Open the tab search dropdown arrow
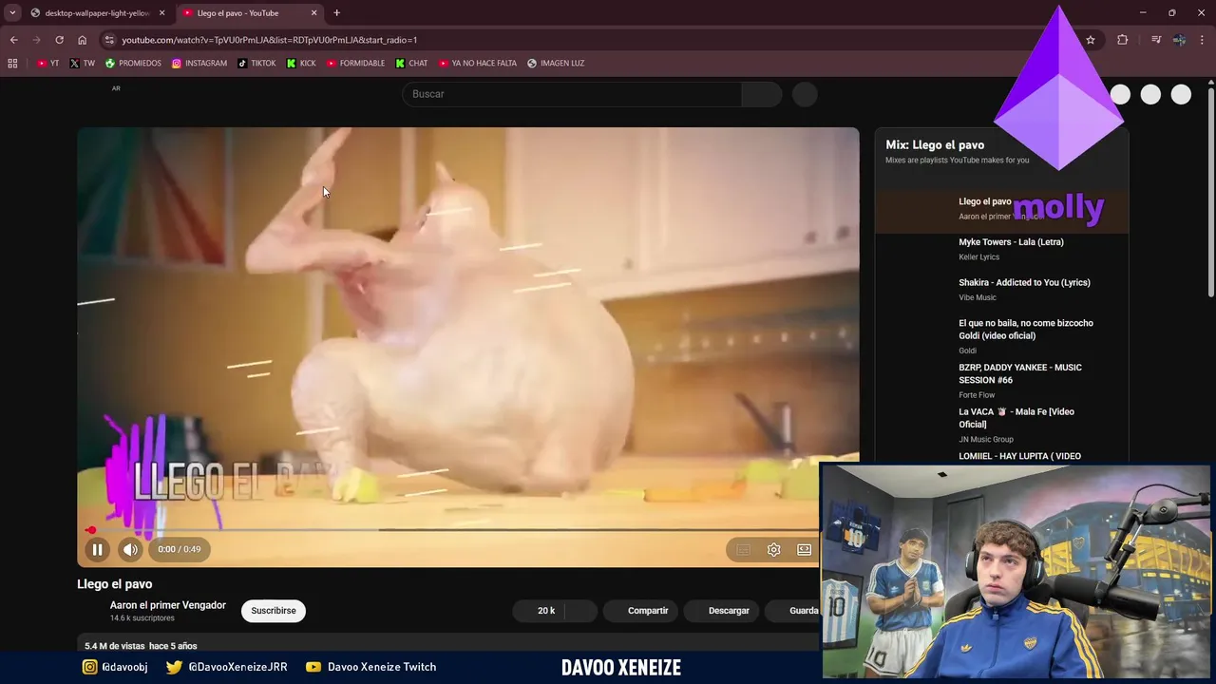 pos(12,13)
